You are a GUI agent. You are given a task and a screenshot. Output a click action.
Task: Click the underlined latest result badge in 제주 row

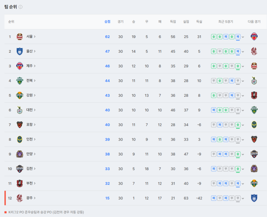click(x=238, y=66)
